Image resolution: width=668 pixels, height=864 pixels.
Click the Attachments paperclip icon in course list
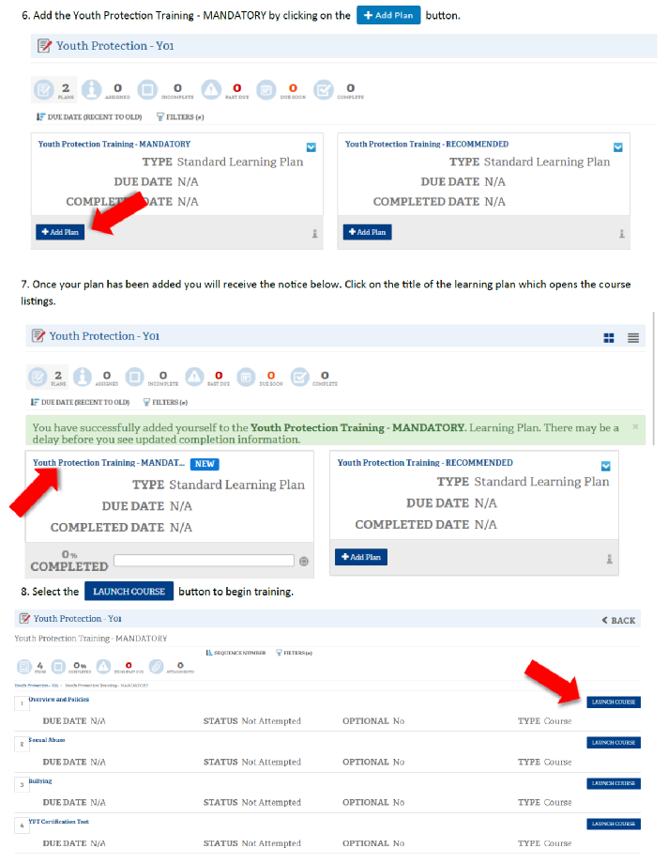[x=156, y=667]
